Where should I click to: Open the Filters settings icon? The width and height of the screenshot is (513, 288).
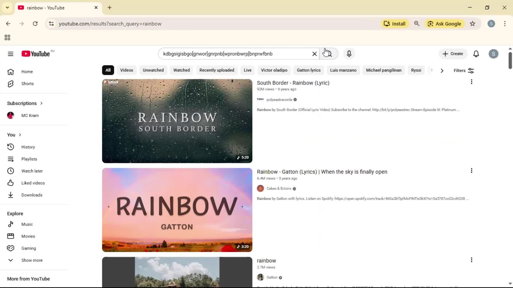[x=471, y=70]
